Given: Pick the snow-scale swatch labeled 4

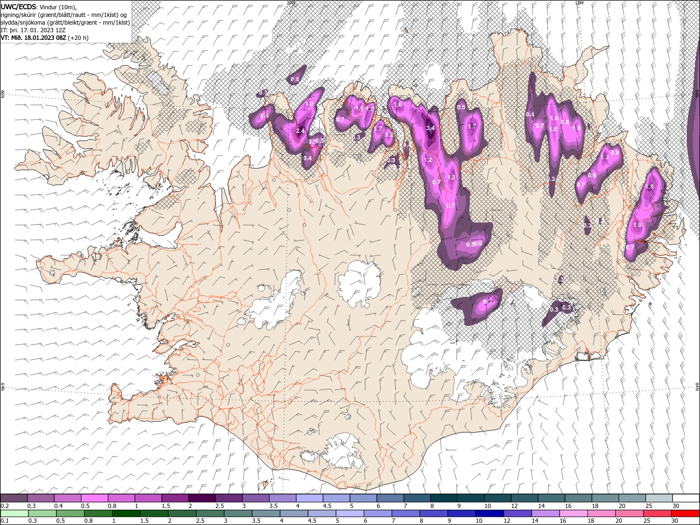Looking at the screenshot, I should pos(309,498).
